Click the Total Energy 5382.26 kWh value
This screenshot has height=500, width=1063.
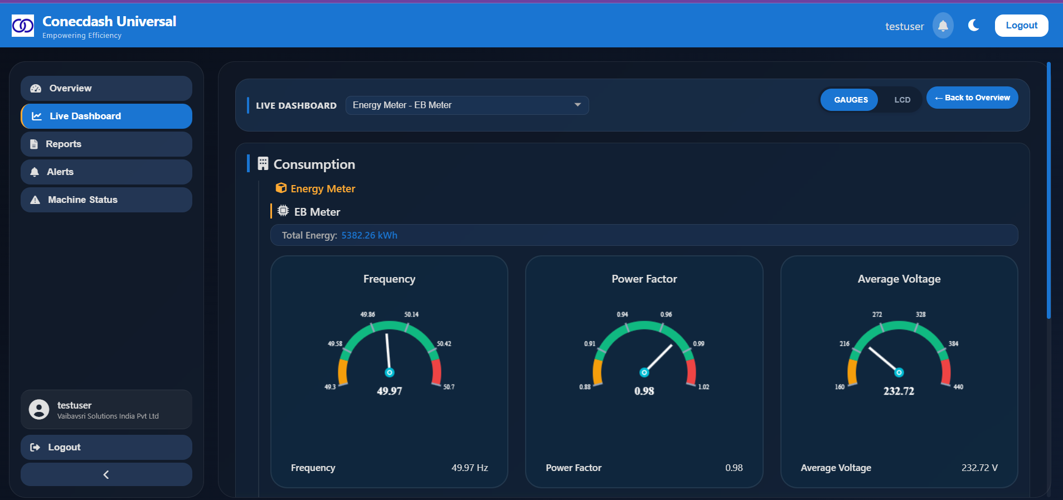(x=369, y=235)
